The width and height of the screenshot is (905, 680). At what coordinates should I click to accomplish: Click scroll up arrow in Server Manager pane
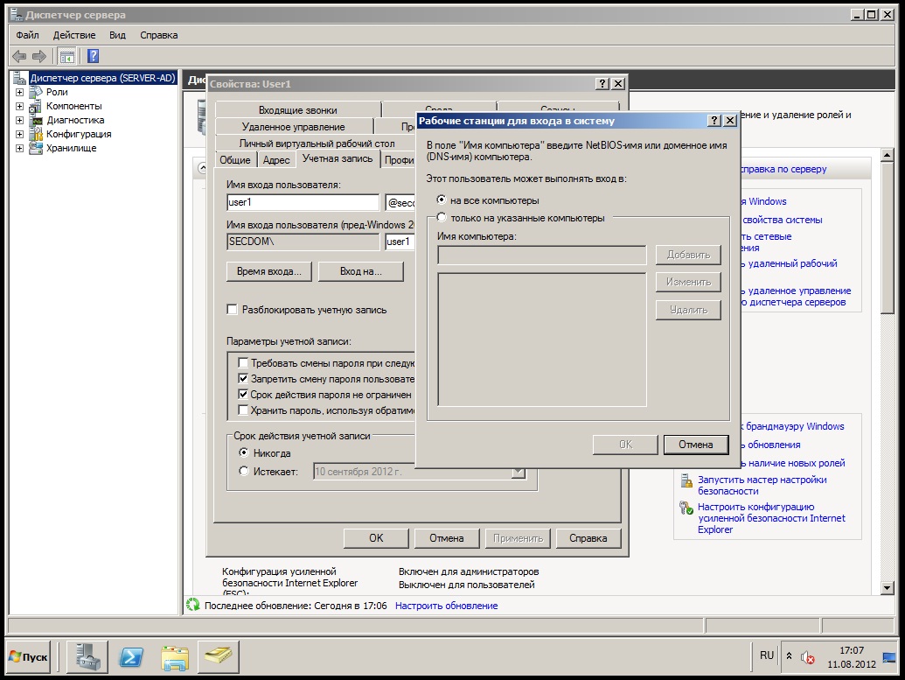pyautogui.click(x=888, y=155)
